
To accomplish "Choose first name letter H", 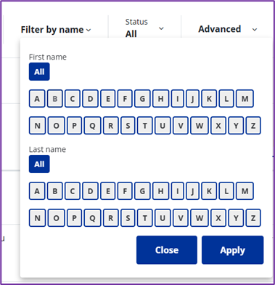I will [x=160, y=98].
